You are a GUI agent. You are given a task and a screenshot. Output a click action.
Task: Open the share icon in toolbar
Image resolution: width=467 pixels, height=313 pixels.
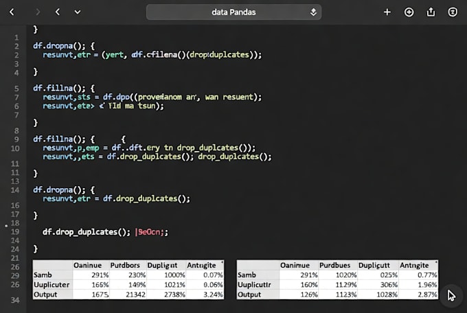pyautogui.click(x=431, y=12)
